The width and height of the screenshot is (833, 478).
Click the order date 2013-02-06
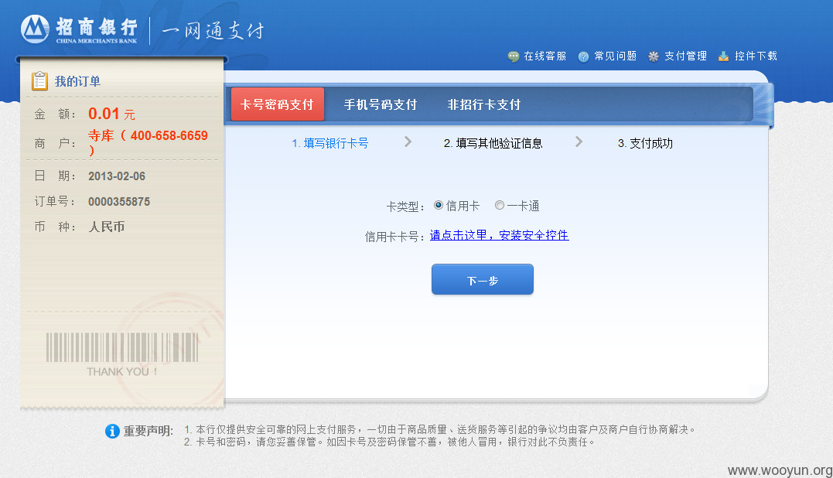[x=116, y=176]
